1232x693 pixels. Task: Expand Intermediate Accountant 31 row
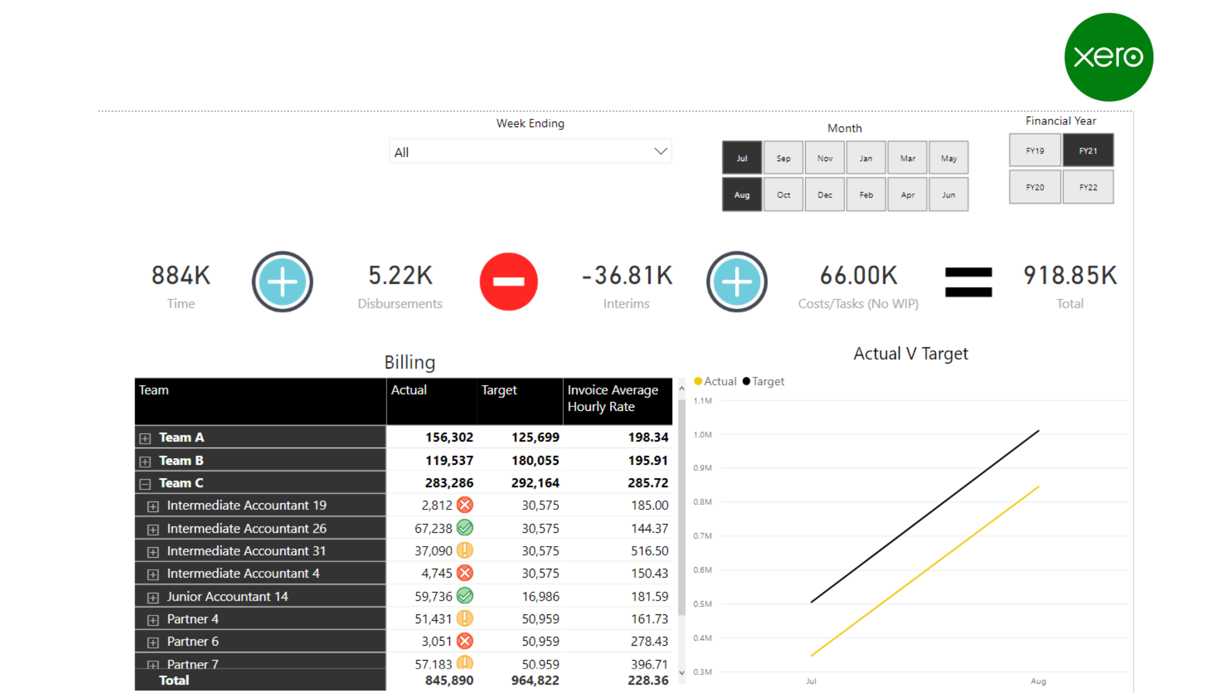[x=153, y=552]
